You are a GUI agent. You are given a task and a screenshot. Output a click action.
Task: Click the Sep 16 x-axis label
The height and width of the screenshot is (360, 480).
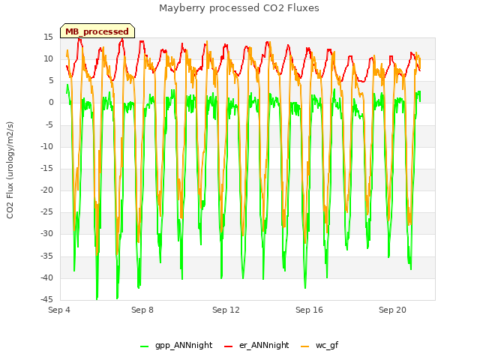coord(309,310)
